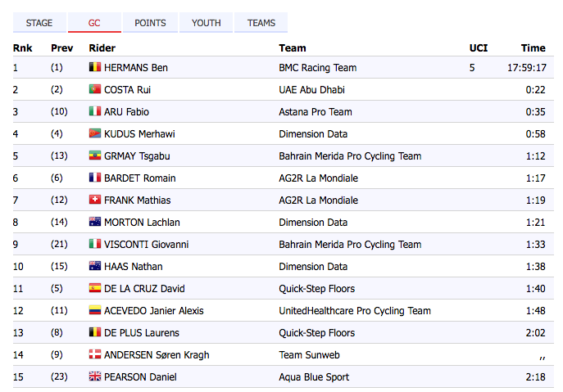Open the Team Sunweb link
563x392 pixels.
309,355
